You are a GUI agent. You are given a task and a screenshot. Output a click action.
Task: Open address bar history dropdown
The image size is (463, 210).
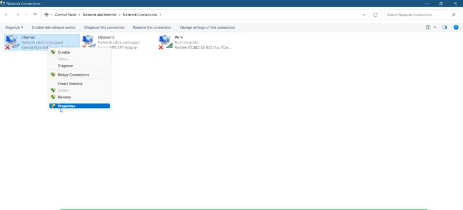click(x=364, y=15)
